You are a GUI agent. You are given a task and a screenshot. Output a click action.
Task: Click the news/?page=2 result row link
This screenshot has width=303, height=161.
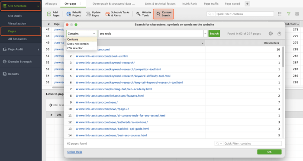tap(103, 109)
